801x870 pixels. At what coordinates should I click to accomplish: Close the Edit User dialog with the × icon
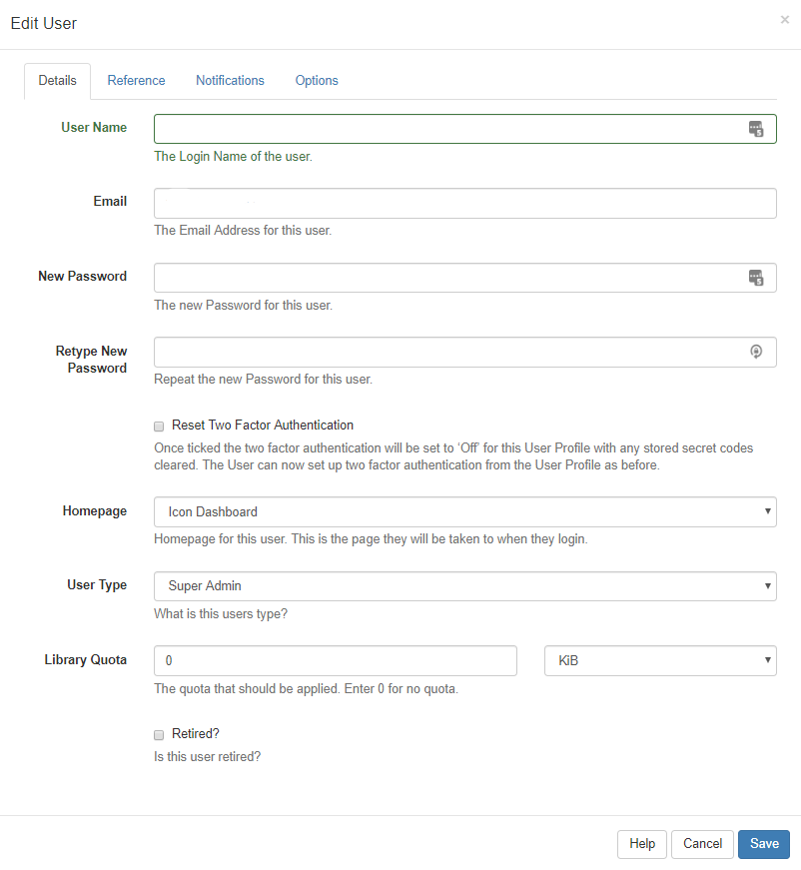tap(785, 19)
